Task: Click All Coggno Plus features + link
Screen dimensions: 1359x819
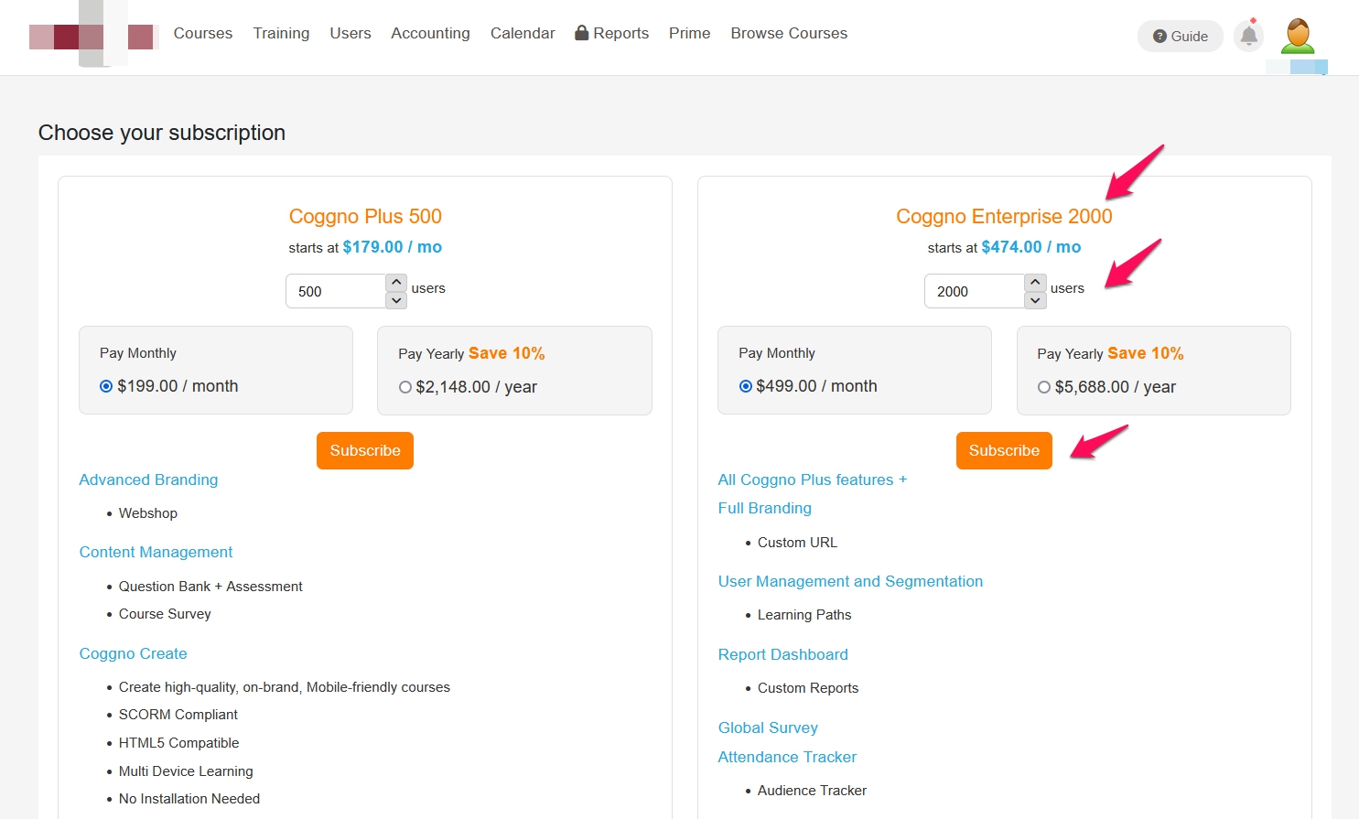Action: pyautogui.click(x=813, y=480)
